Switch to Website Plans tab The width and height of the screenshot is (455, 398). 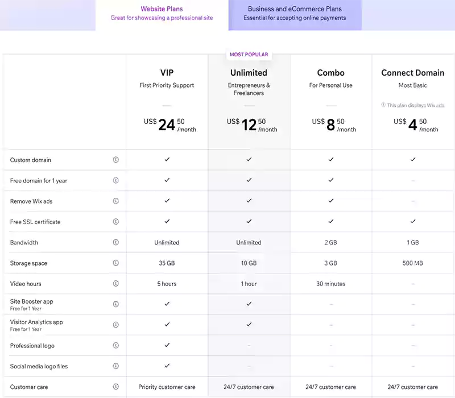click(x=162, y=13)
